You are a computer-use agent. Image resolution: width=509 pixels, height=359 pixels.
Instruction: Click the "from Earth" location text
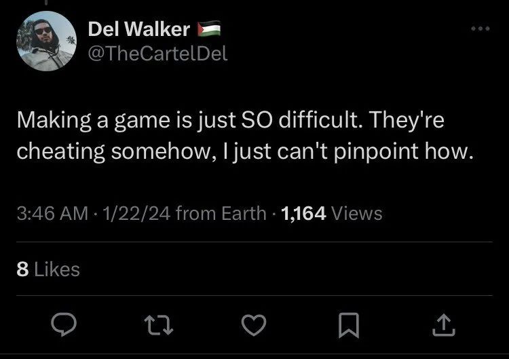[221, 214]
